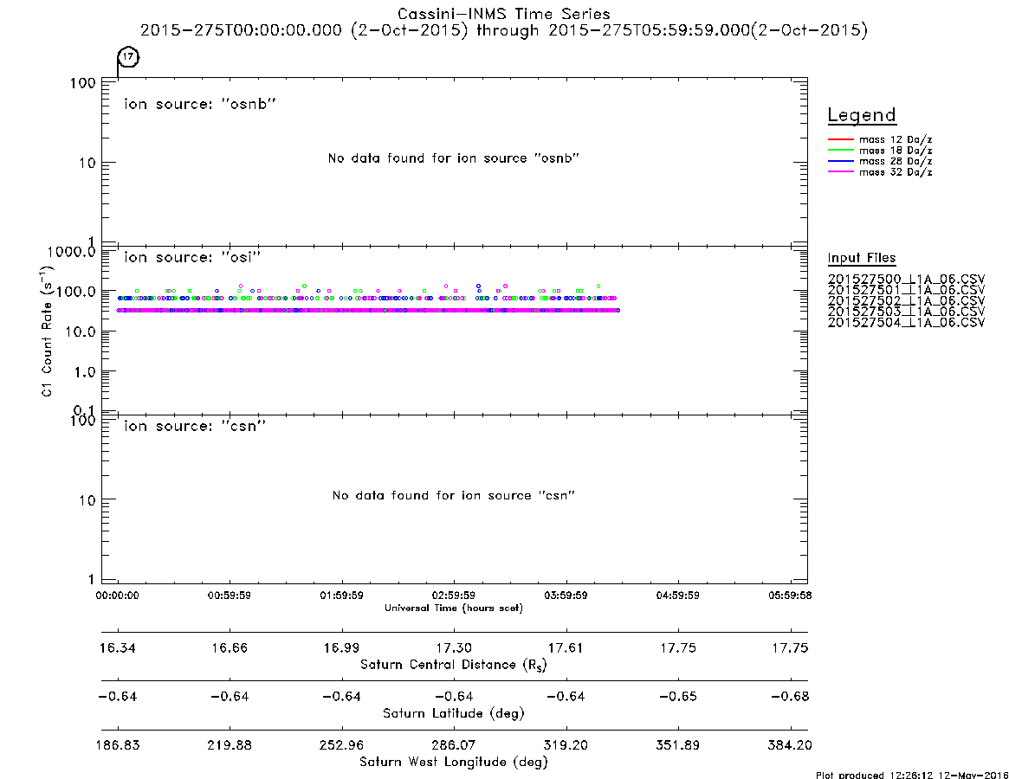1009x779 pixels.
Task: Click the Universal Time (hours scet) label
Action: (454, 608)
